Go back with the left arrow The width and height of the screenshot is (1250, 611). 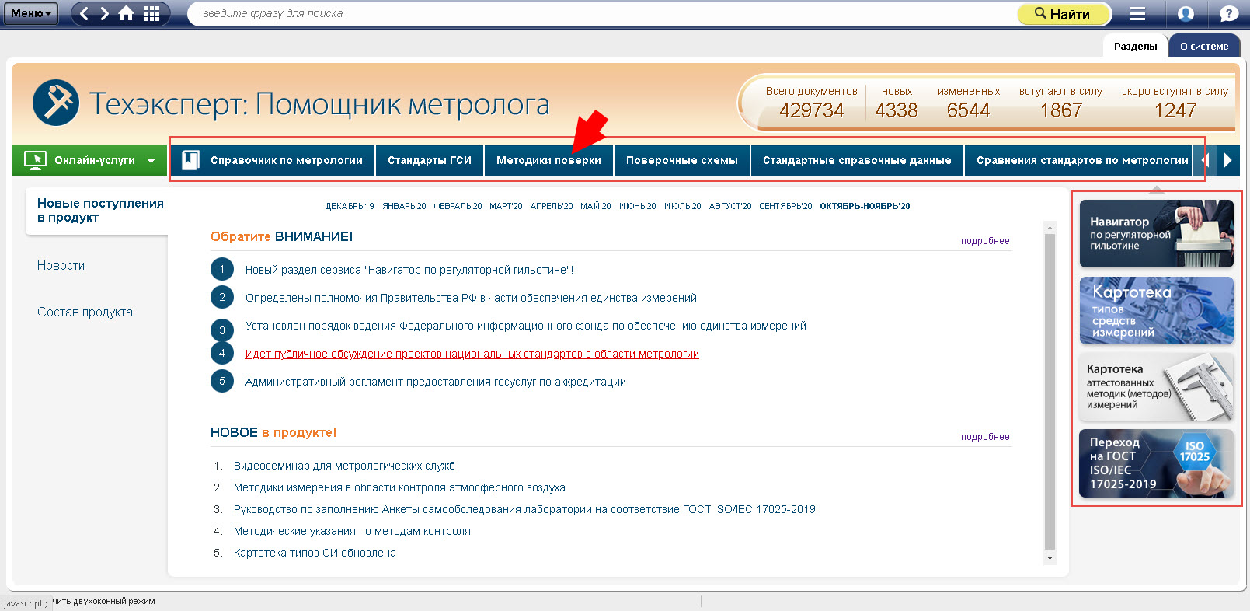[85, 13]
